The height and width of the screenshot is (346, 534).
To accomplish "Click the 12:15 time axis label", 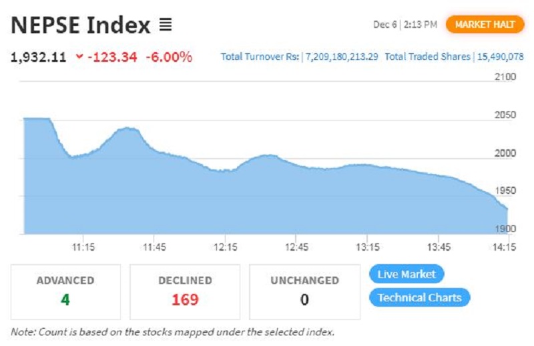I will pyautogui.click(x=226, y=247).
